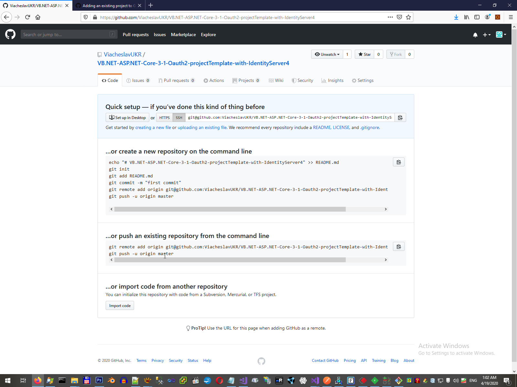Click the Import code button
This screenshot has width=517, height=387.
click(x=120, y=305)
